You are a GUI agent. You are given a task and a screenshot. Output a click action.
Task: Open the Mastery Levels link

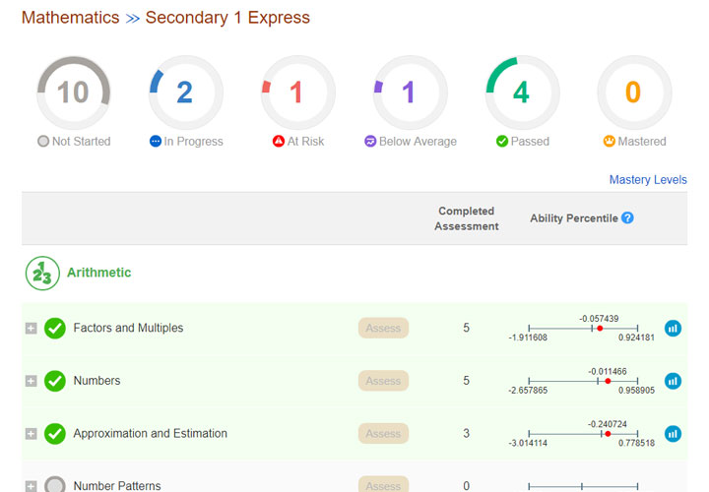(648, 180)
